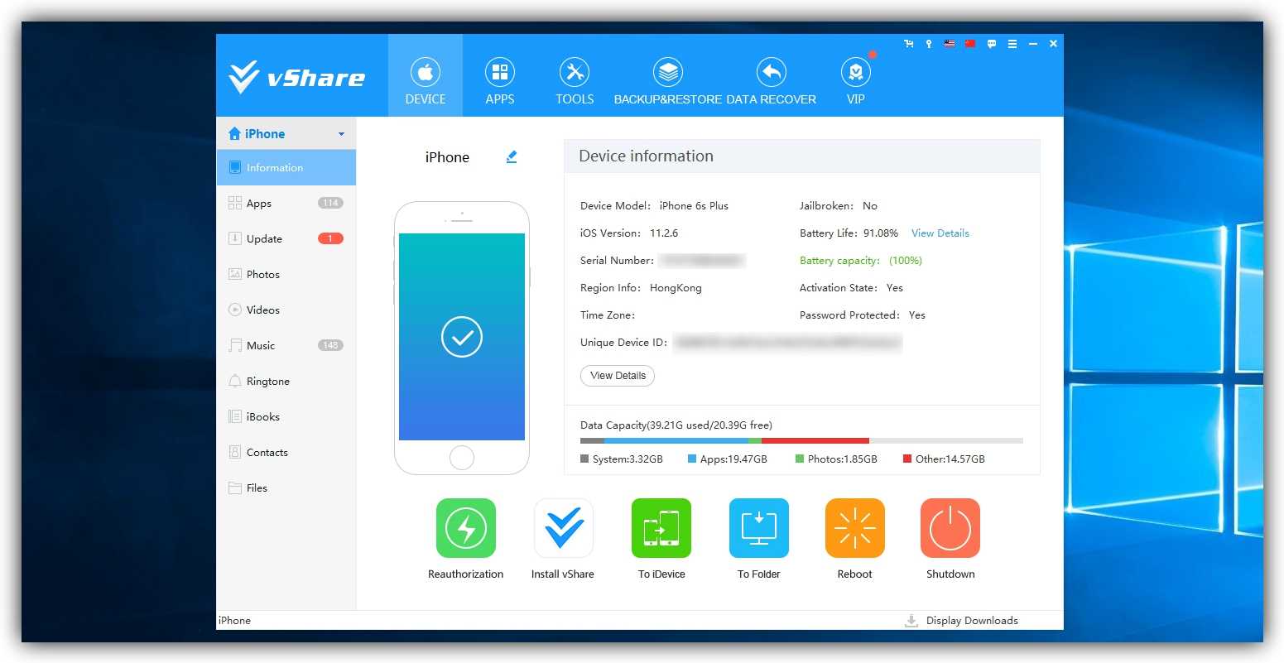
Task: Click the Install vShare icon
Action: pos(563,528)
